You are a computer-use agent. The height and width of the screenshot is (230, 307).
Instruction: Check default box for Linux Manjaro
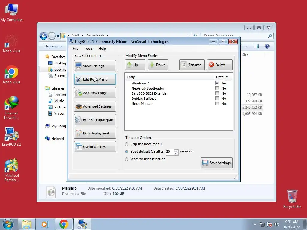[217, 103]
